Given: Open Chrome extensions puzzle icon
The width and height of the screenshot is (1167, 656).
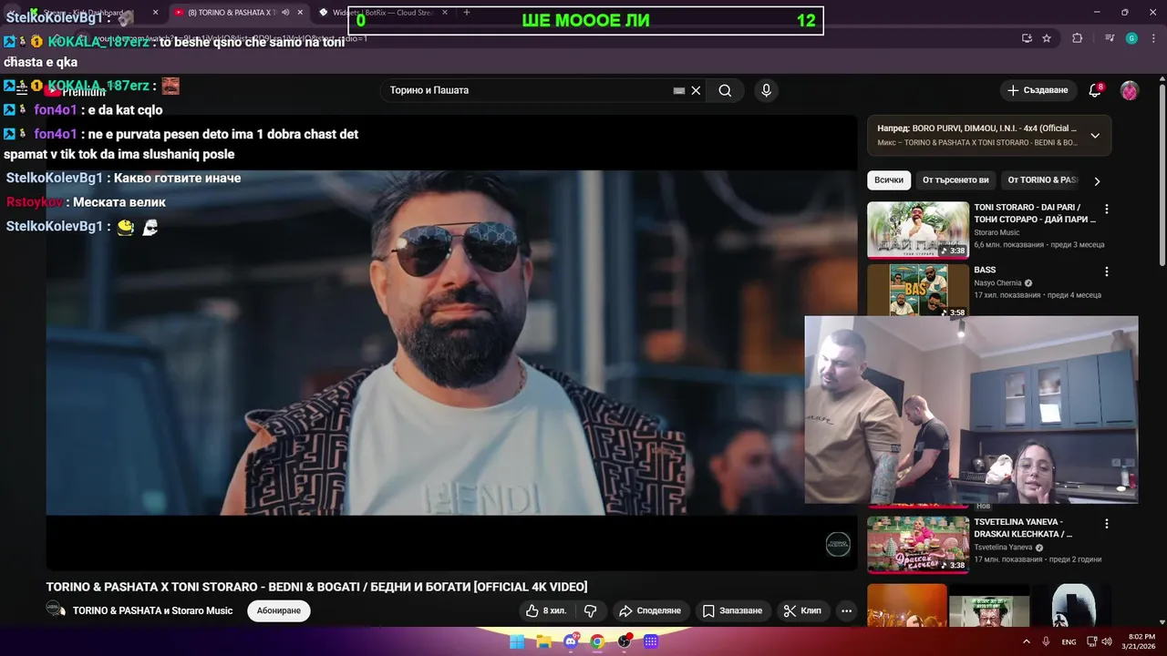Looking at the screenshot, I should 1078,38.
